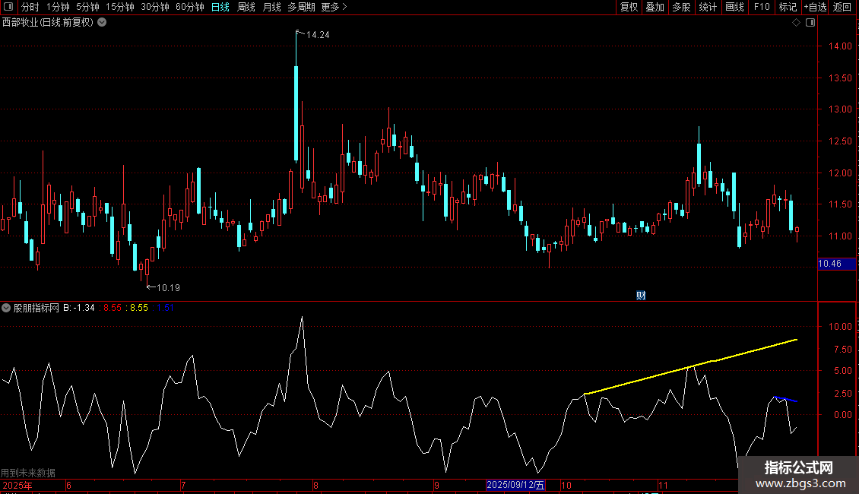Click month 8 on the time axis
Screen dimensions: 859x494
(x=315, y=485)
